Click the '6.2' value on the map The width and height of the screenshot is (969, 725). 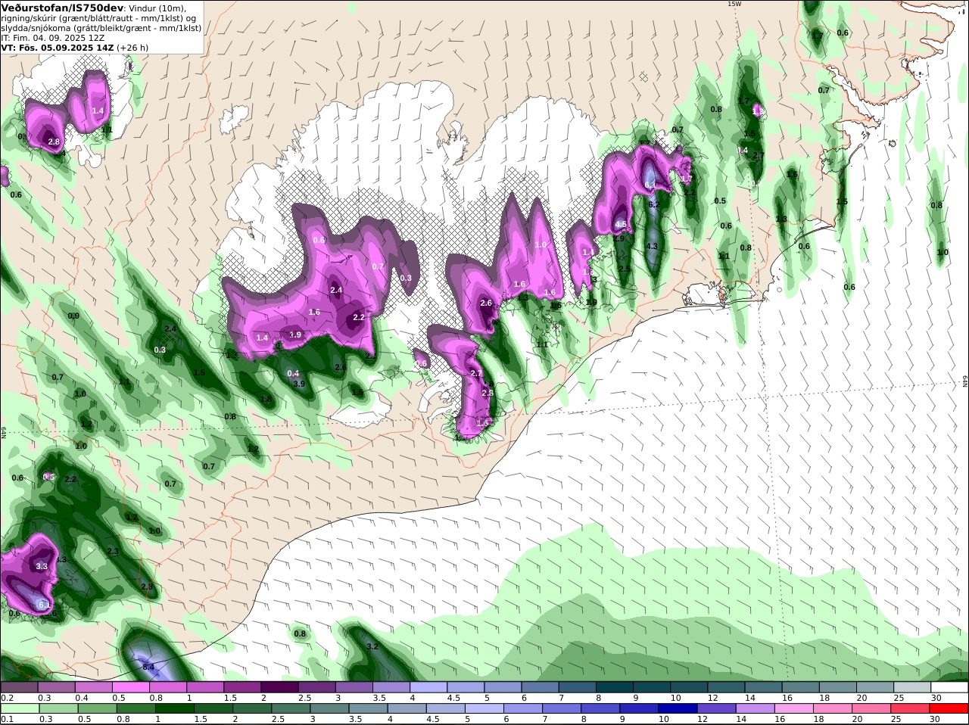pyautogui.click(x=655, y=204)
